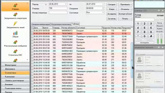Screen dimensions: 165x93
Task: Dial digit 7 on softphone keypad
Action: point(138,32)
